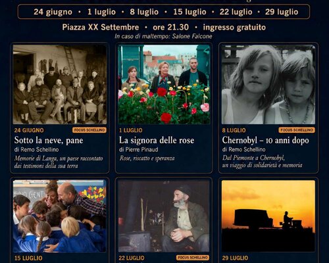The height and width of the screenshot is (263, 329).
Task: Open the rose garden film still
Action: [x=164, y=84]
